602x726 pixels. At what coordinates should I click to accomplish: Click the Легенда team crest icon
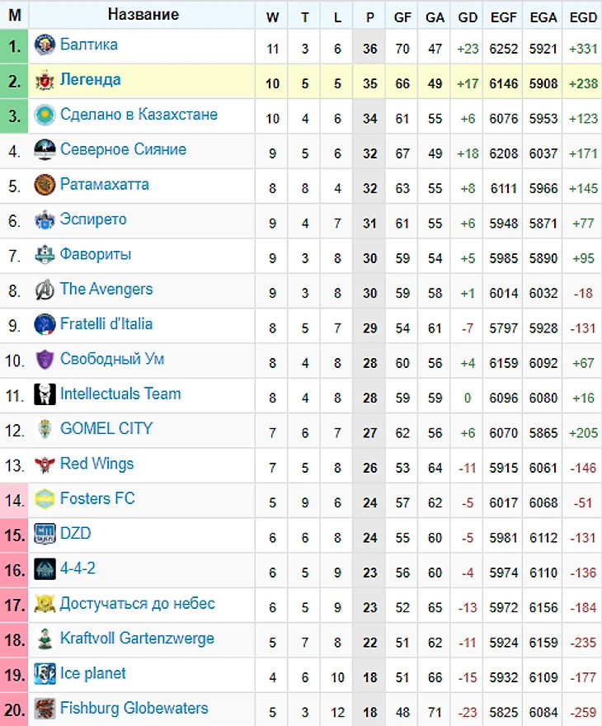pyautogui.click(x=45, y=81)
